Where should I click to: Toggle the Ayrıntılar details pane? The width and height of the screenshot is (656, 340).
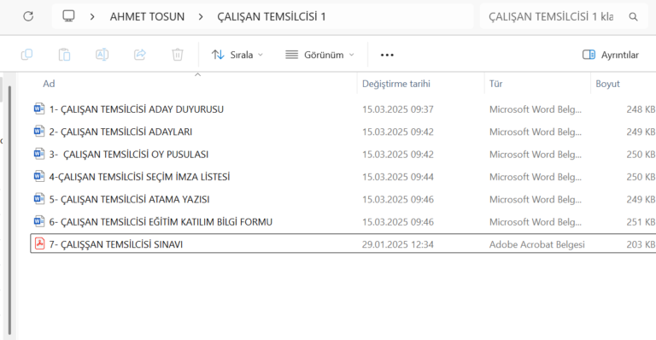click(x=611, y=55)
